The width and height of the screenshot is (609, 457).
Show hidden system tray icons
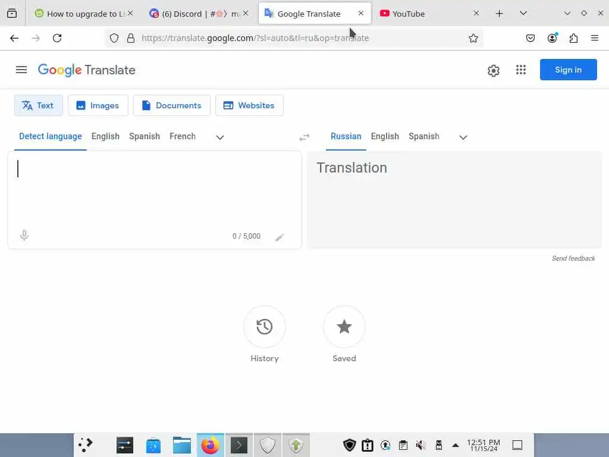[x=456, y=445]
